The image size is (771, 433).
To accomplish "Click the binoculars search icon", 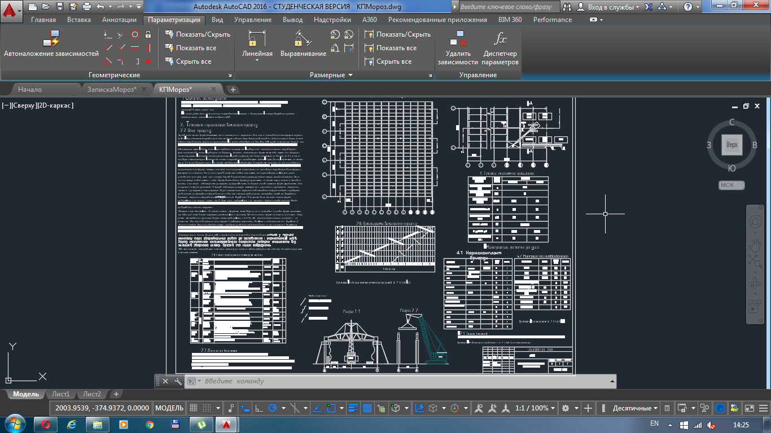I will tap(568, 7).
